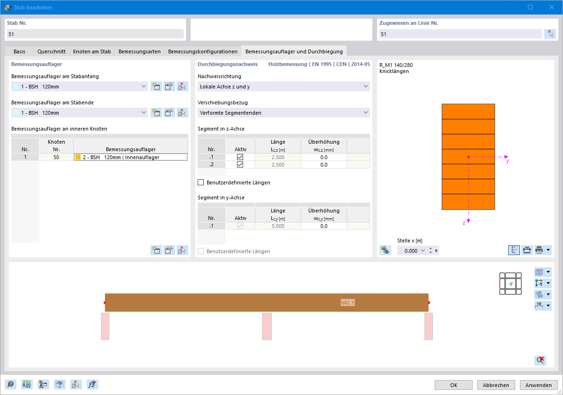
Task: Open the Verschiebungsbezug dropdown
Action: click(365, 113)
